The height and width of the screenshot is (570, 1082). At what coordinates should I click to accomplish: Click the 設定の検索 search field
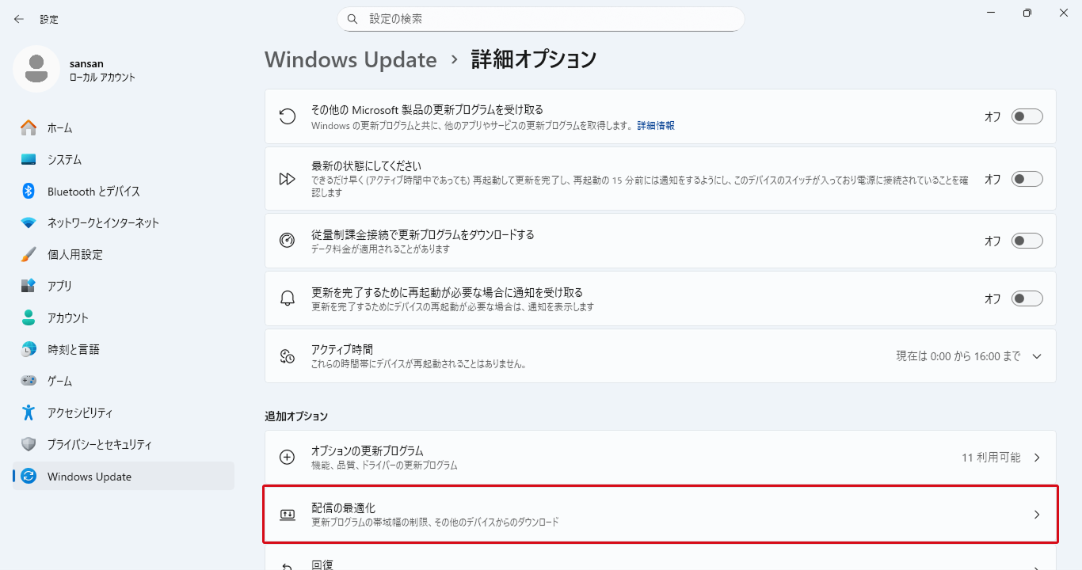pos(541,19)
